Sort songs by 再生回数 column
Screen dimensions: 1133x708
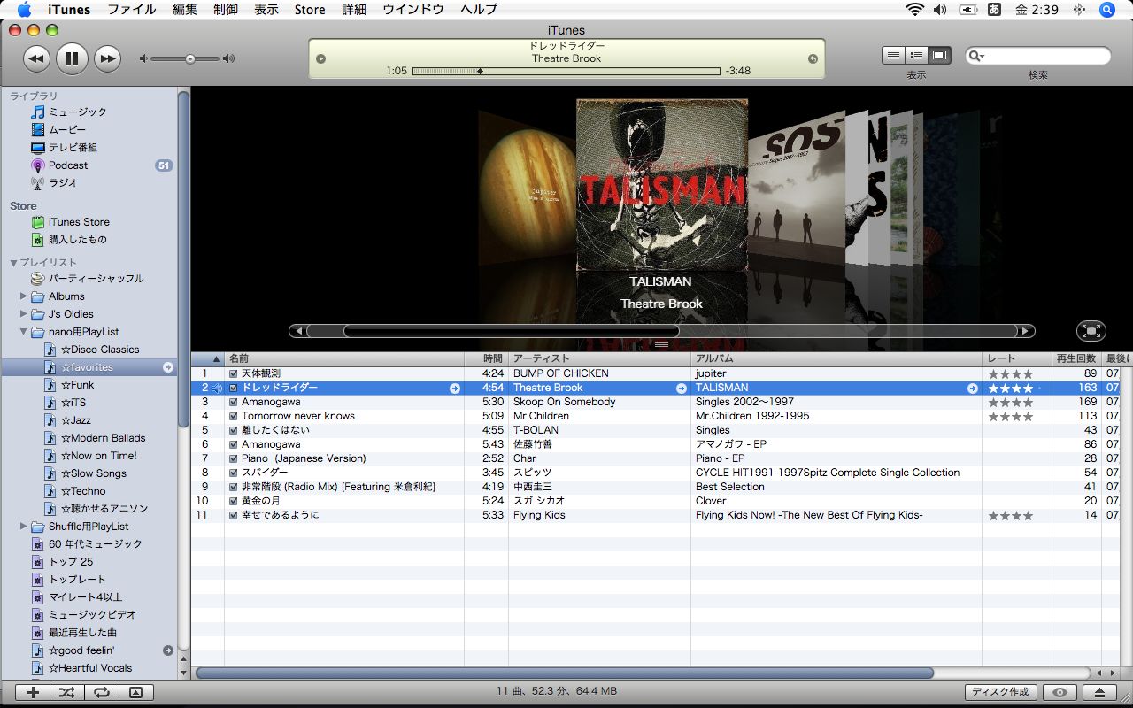1076,359
